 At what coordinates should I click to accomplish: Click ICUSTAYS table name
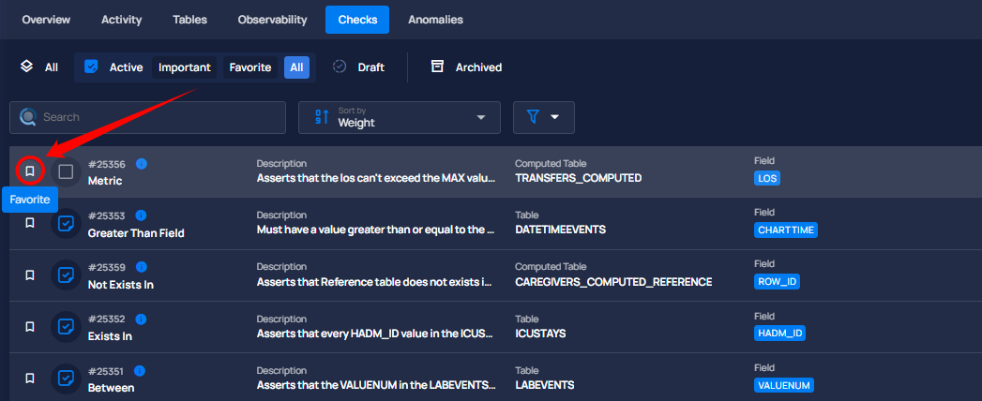540,334
